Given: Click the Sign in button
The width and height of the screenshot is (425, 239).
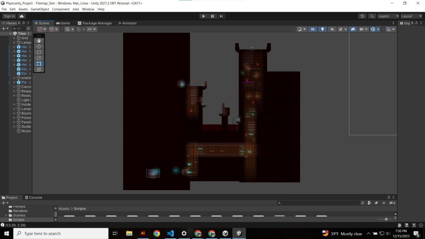Looking at the screenshot, I should 9,16.
